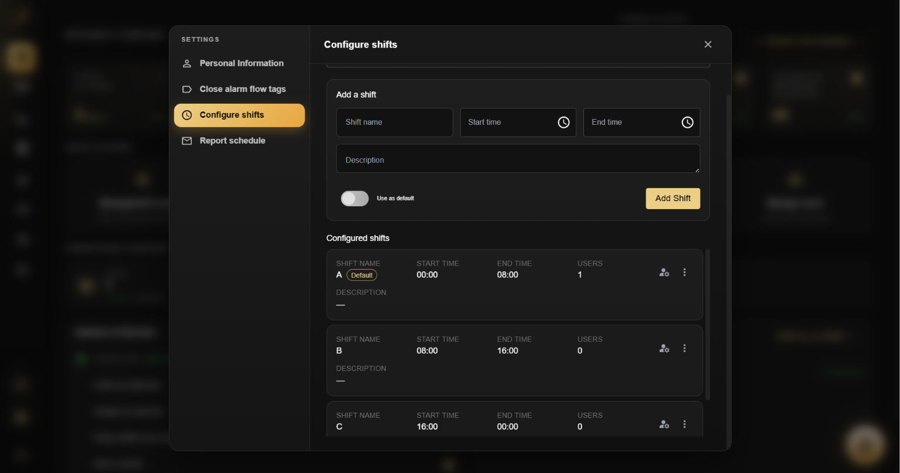Viewport: 900px width, 473px height.
Task: Manage users for shift A
Action: 664,273
